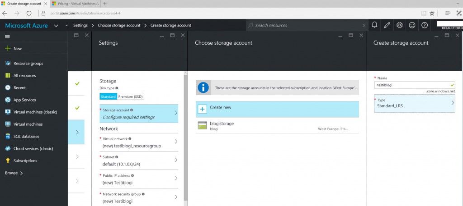Image resolution: width=463 pixels, height=206 pixels.
Task: Click the Virtual machines (classic) monitor icon
Action: pos(8,112)
